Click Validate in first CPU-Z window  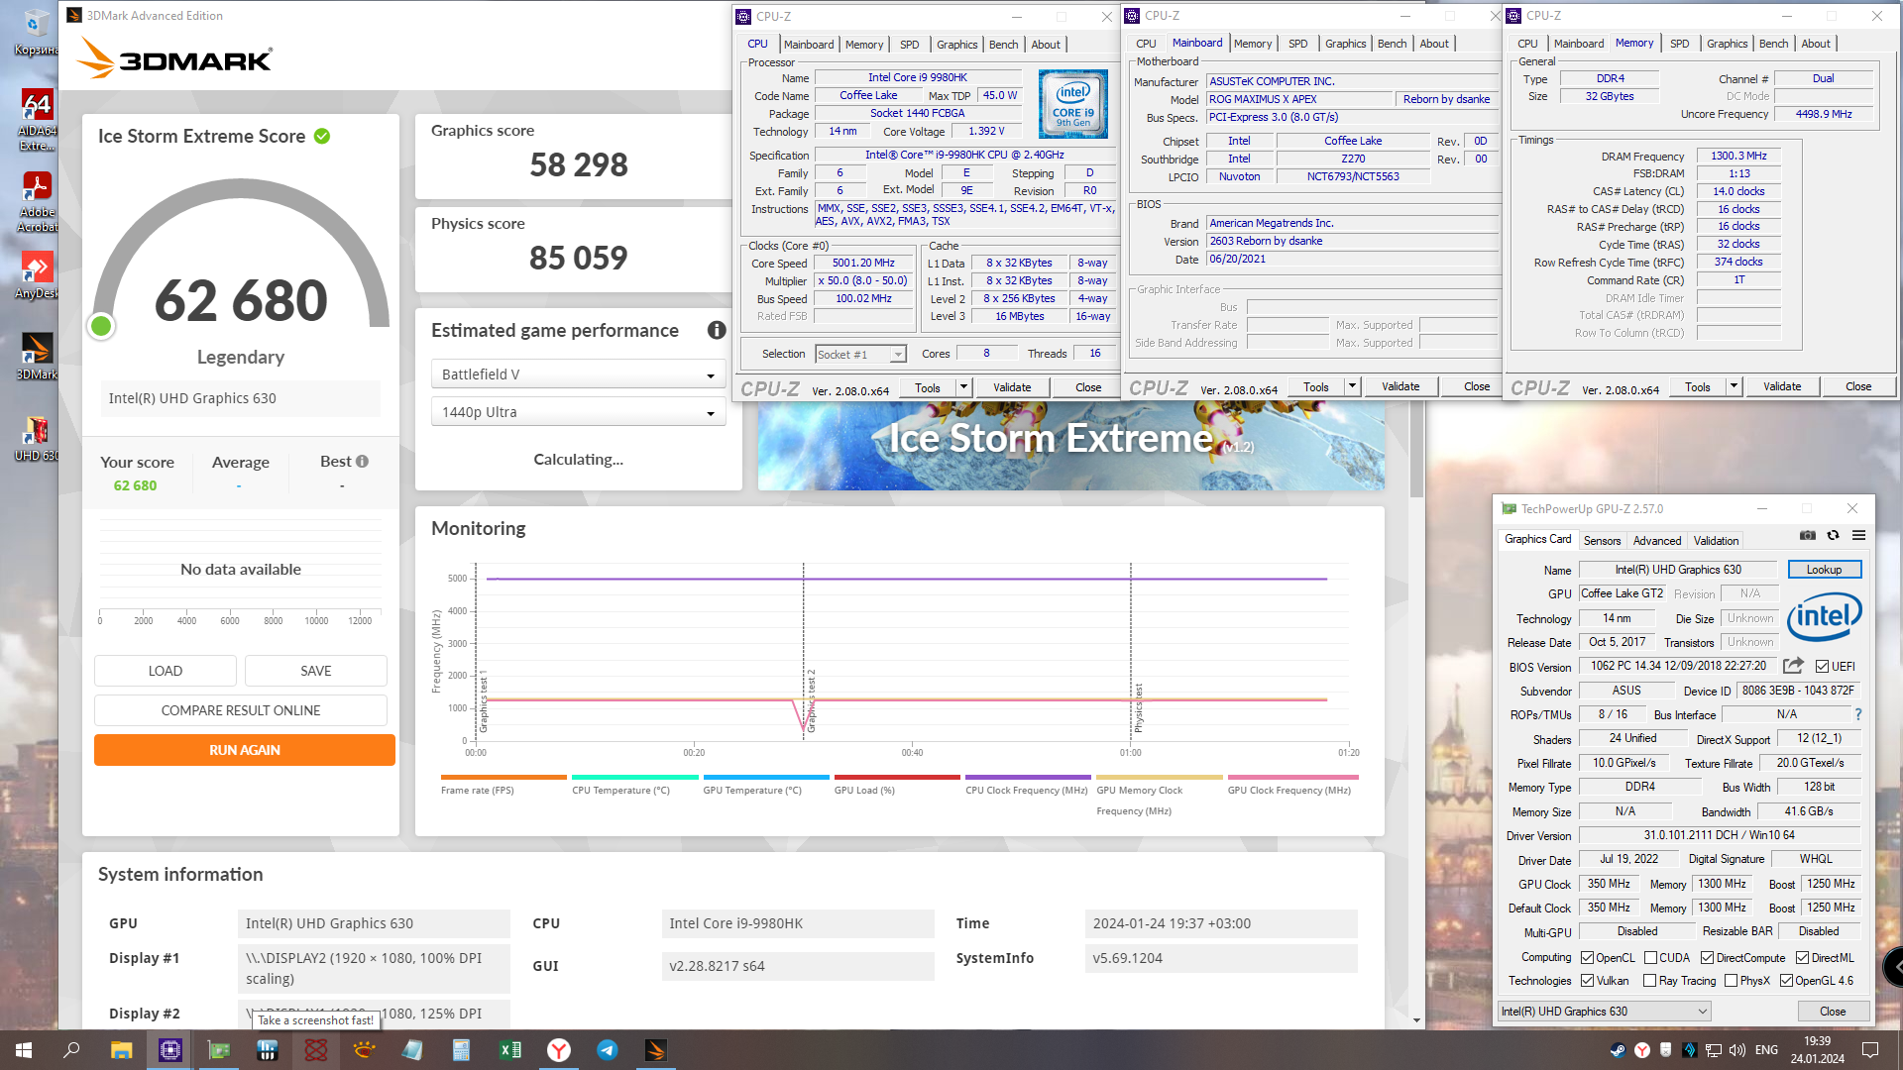pos(1012,387)
